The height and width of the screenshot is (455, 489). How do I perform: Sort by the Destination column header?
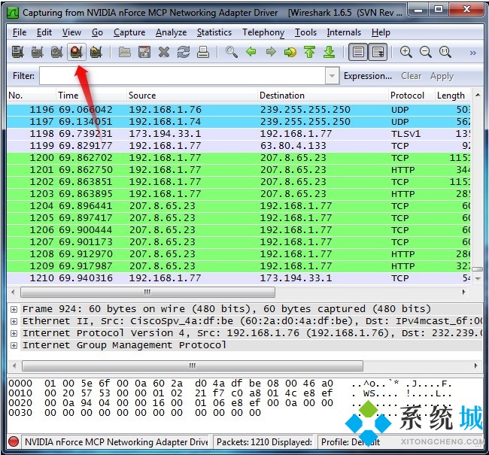(323, 95)
